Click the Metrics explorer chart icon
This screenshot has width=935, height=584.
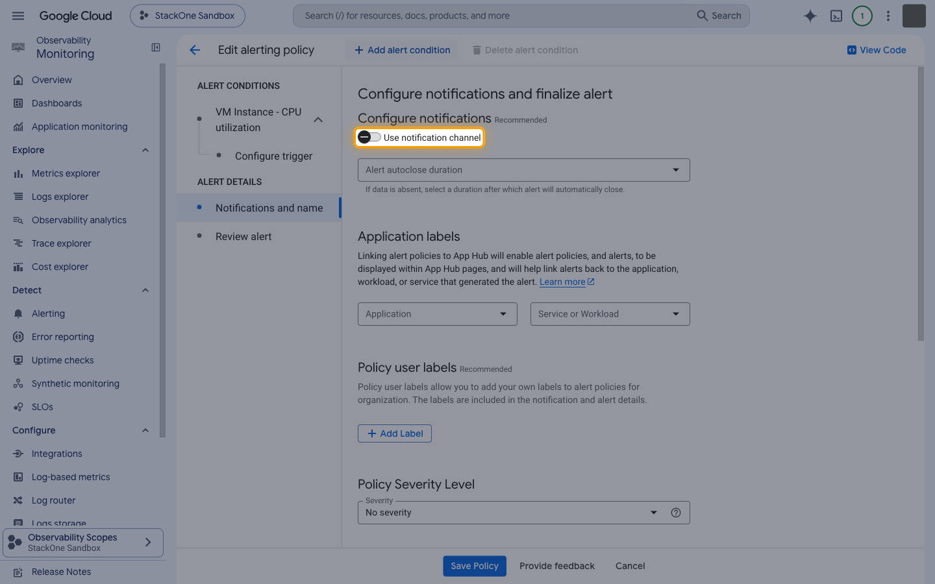[x=18, y=173]
